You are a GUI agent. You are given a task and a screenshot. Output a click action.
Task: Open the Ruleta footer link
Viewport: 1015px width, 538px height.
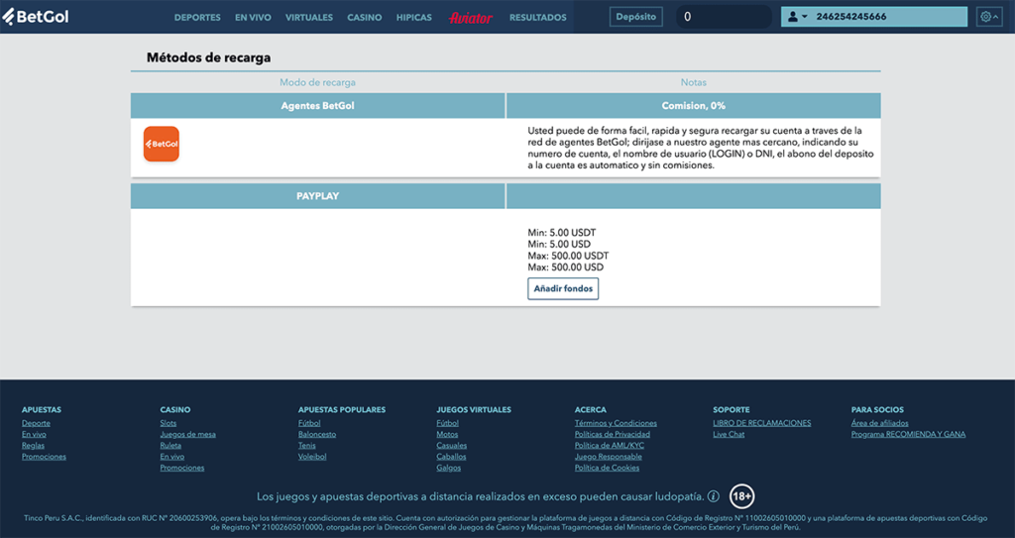[170, 446]
